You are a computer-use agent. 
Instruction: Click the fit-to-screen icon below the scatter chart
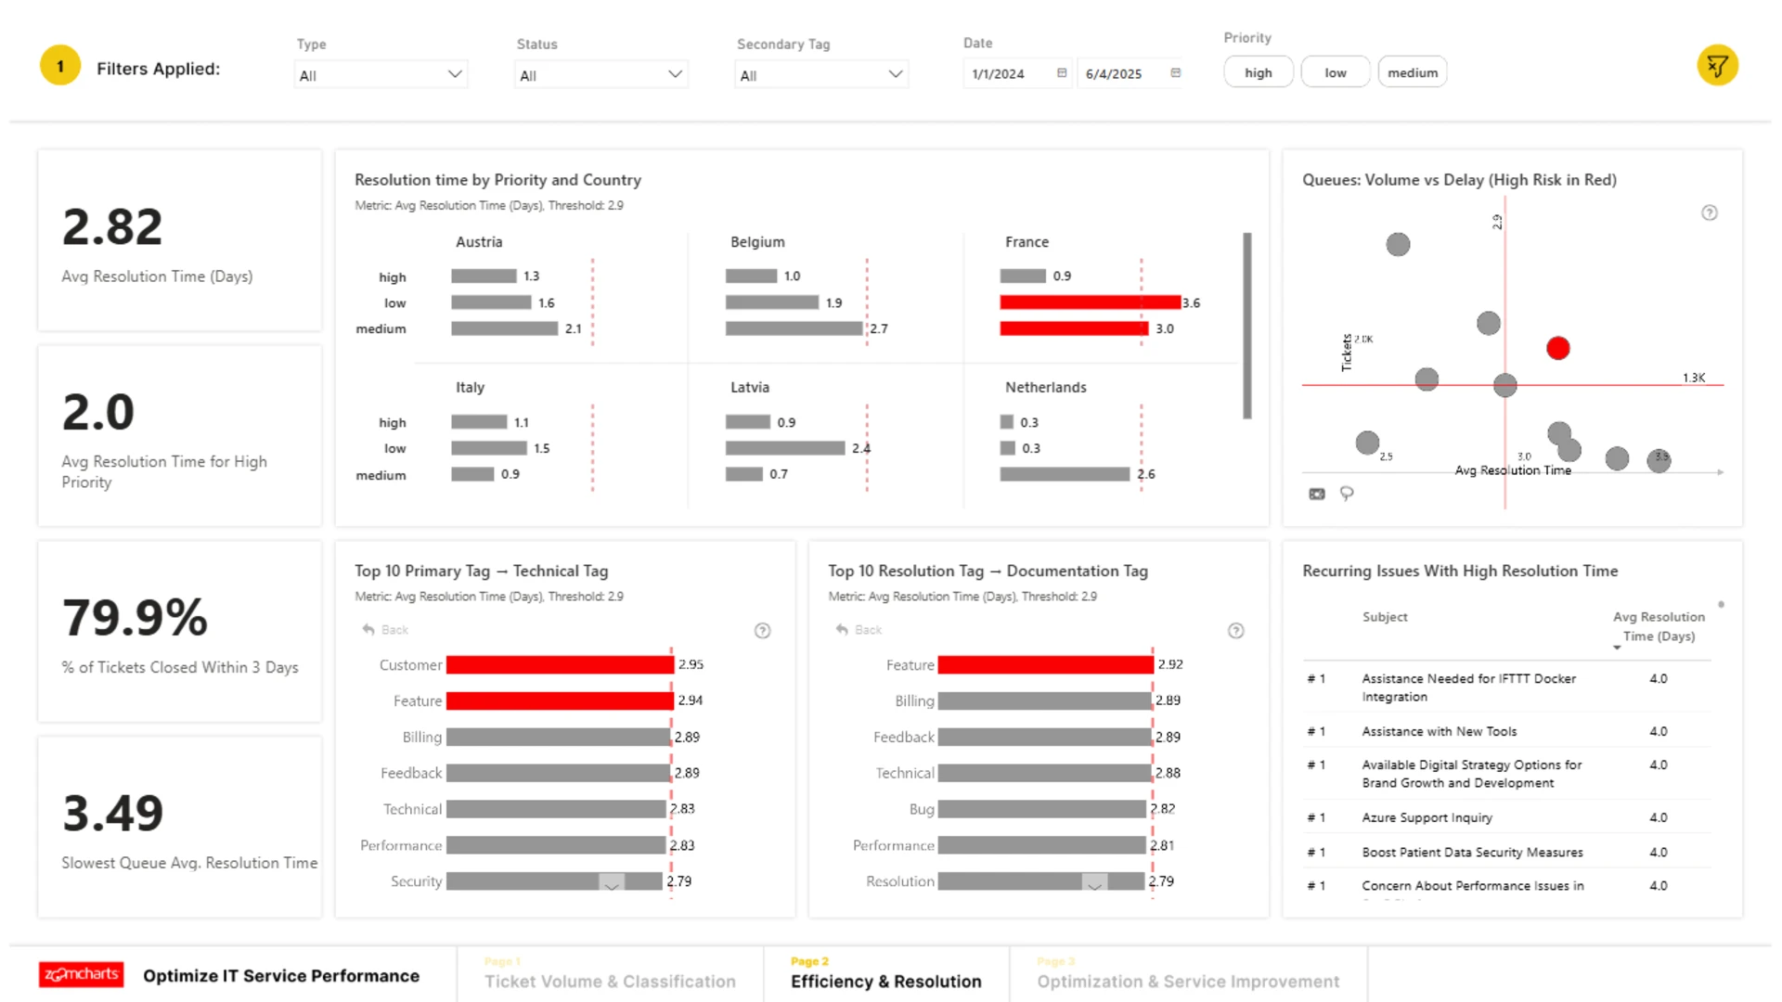pyautogui.click(x=1316, y=494)
